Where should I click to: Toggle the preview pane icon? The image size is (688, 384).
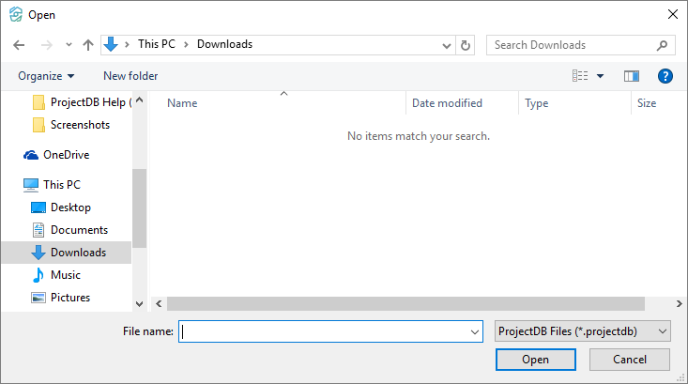tap(631, 76)
